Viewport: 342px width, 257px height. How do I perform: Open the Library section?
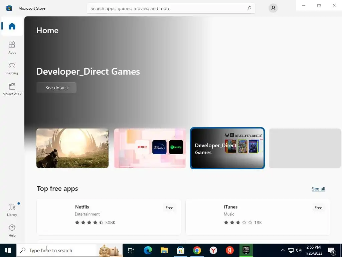coord(12,210)
